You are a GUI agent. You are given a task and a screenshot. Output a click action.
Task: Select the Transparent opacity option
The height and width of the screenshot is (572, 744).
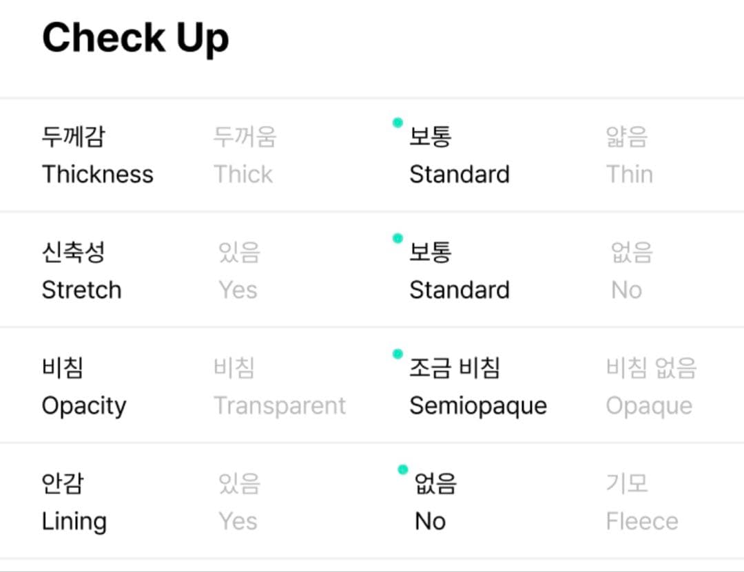click(279, 387)
